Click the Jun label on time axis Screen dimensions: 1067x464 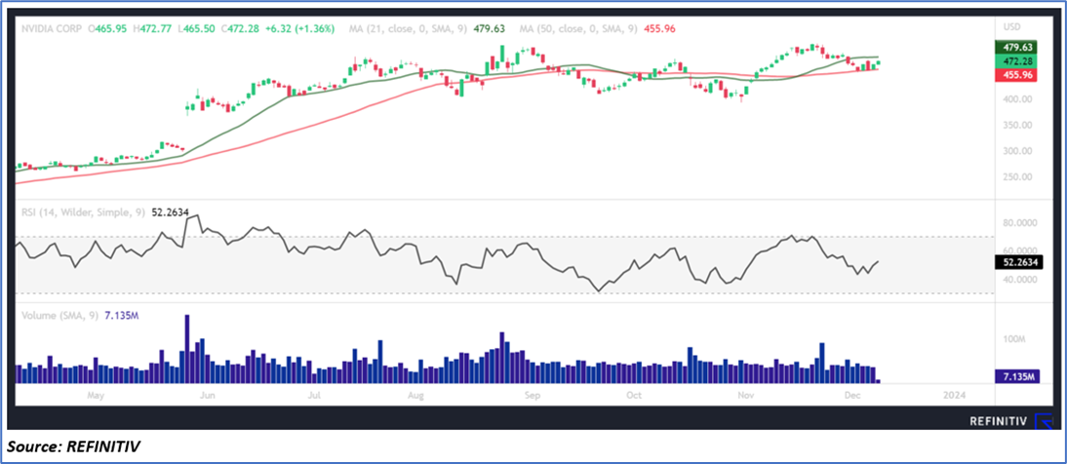[x=208, y=396]
